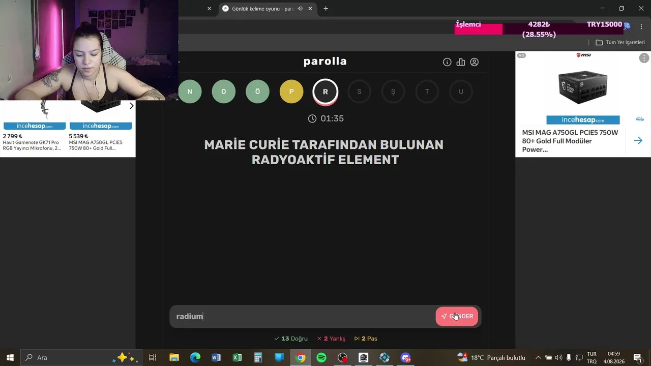Click the 2 Yanlış counter
The height and width of the screenshot is (366, 651).
coord(331,339)
